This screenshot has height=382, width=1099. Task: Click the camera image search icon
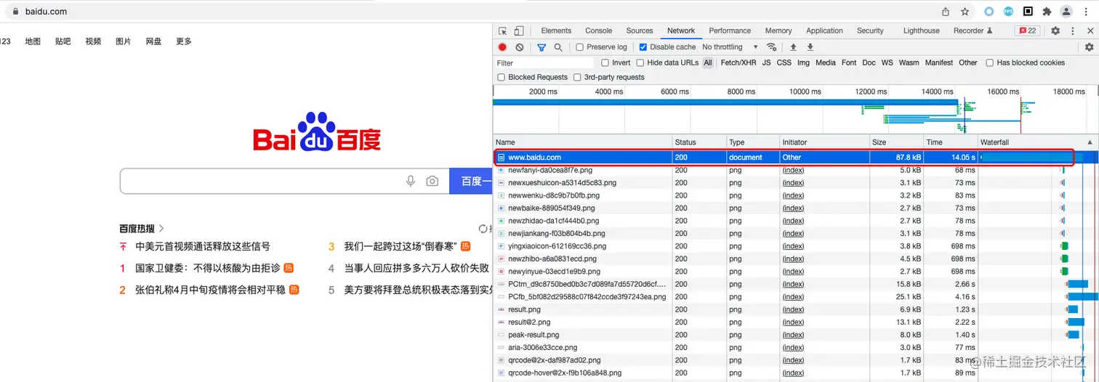click(432, 181)
